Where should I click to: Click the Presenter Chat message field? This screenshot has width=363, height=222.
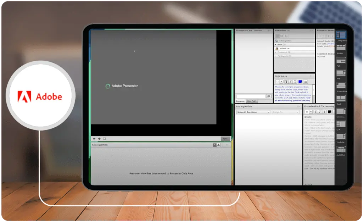pyautogui.click(x=251, y=96)
